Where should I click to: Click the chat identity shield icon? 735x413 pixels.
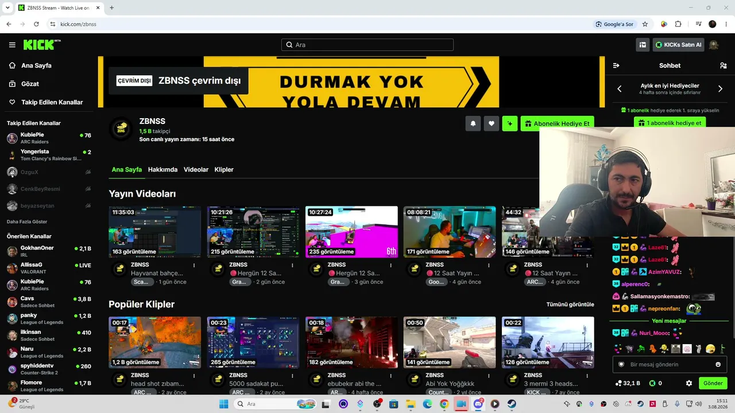click(x=621, y=364)
